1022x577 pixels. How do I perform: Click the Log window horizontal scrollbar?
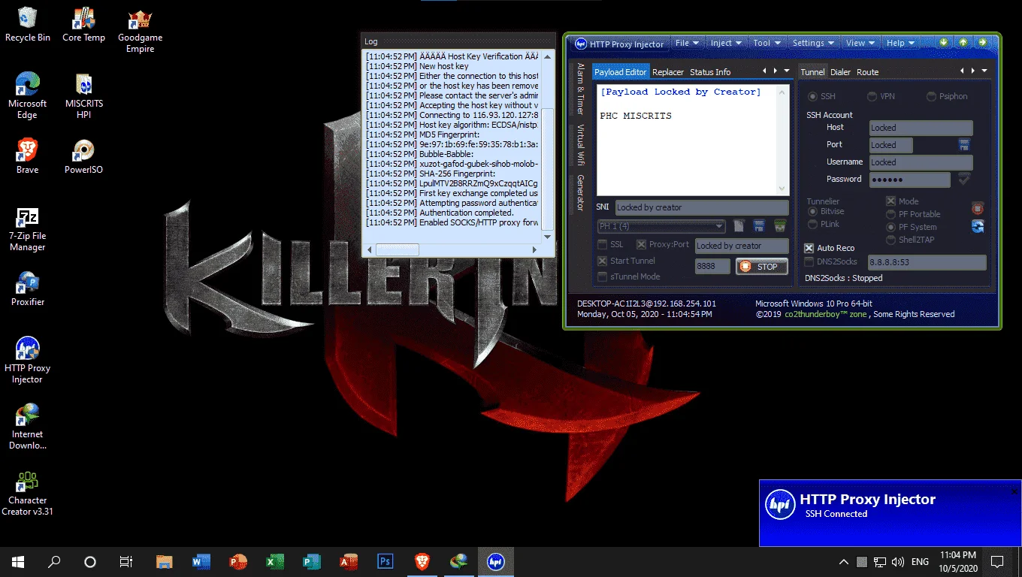click(453, 249)
